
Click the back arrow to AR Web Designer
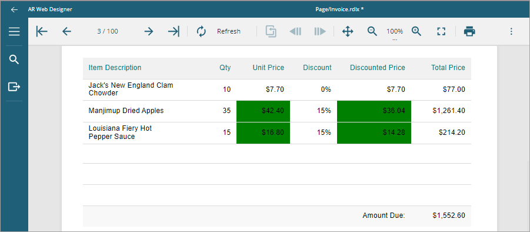(14, 9)
